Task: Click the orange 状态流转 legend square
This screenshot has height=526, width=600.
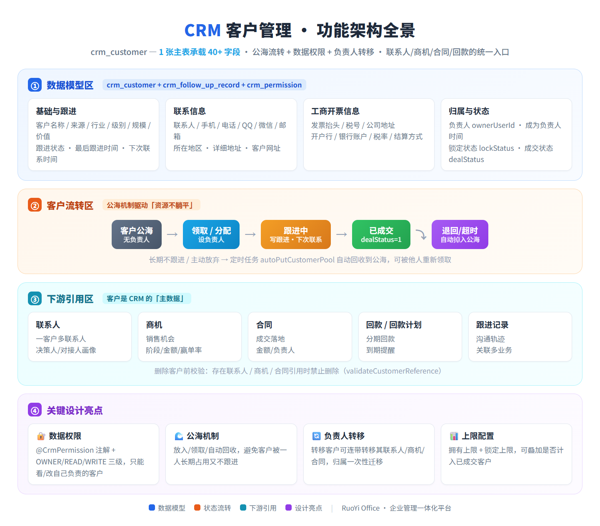Action: [x=197, y=508]
